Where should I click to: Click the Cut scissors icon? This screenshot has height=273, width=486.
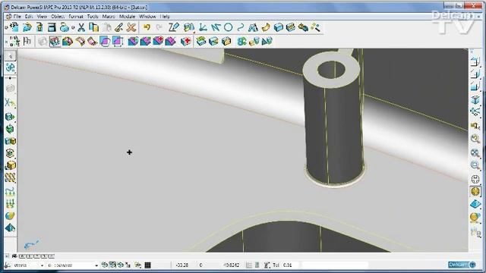pos(81,27)
